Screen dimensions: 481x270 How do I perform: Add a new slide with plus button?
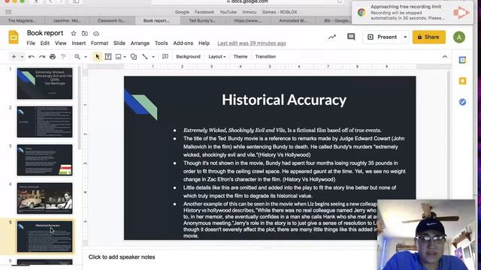click(x=14, y=57)
